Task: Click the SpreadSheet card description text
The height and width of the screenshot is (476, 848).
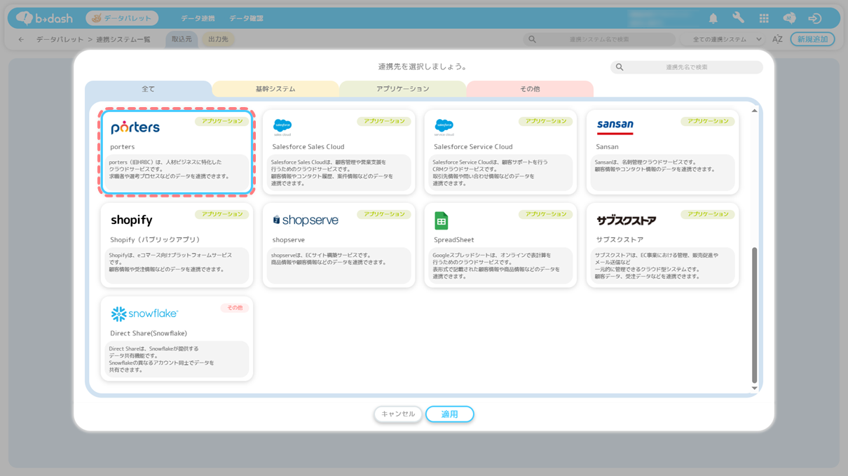Action: click(496, 266)
